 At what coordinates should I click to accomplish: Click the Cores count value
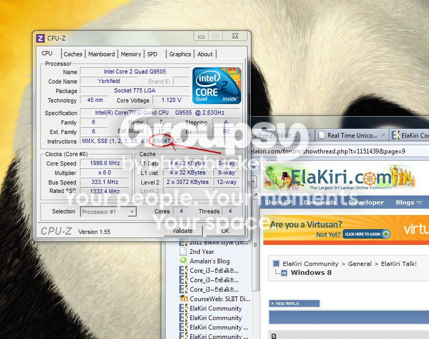point(181,211)
